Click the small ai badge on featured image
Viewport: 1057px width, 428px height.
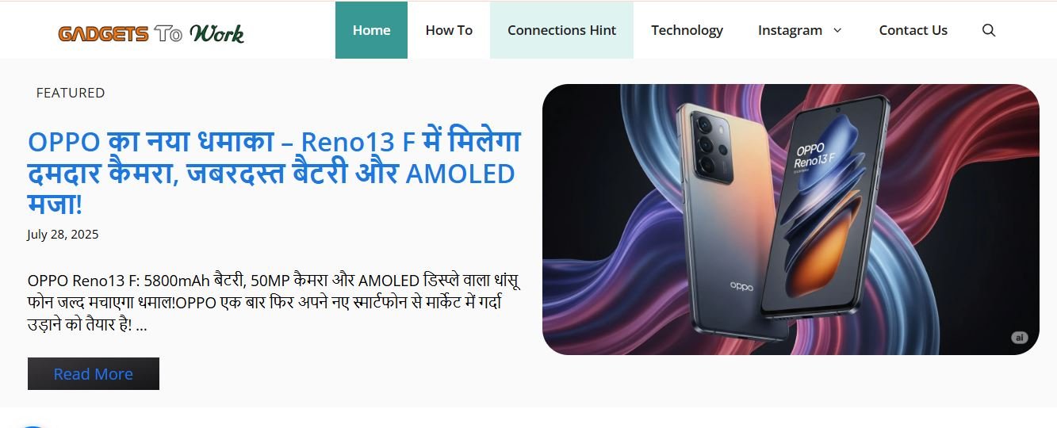pos(1019,338)
